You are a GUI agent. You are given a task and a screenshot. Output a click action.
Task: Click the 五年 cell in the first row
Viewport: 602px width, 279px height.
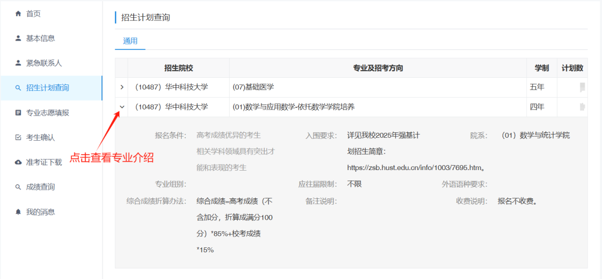[x=537, y=87]
